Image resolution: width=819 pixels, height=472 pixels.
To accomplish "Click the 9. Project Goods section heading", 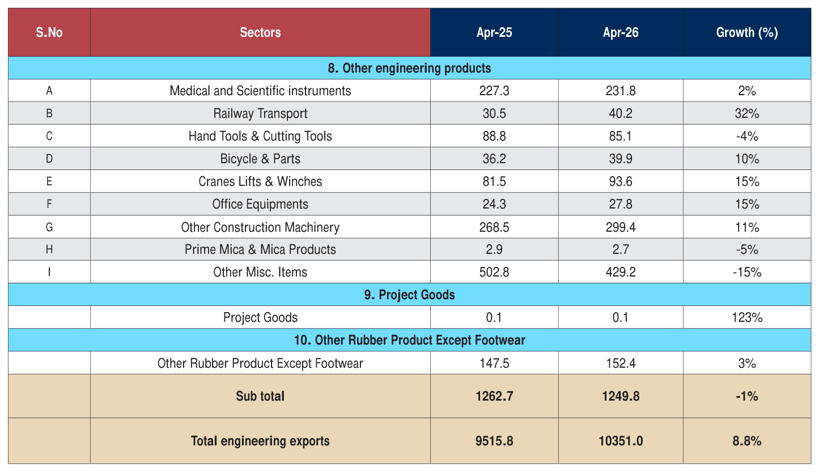I will [409, 295].
